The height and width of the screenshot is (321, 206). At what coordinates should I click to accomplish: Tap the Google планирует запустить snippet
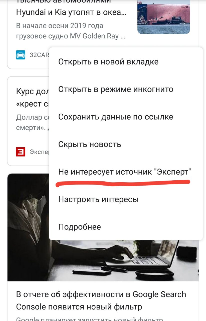tap(88, 318)
